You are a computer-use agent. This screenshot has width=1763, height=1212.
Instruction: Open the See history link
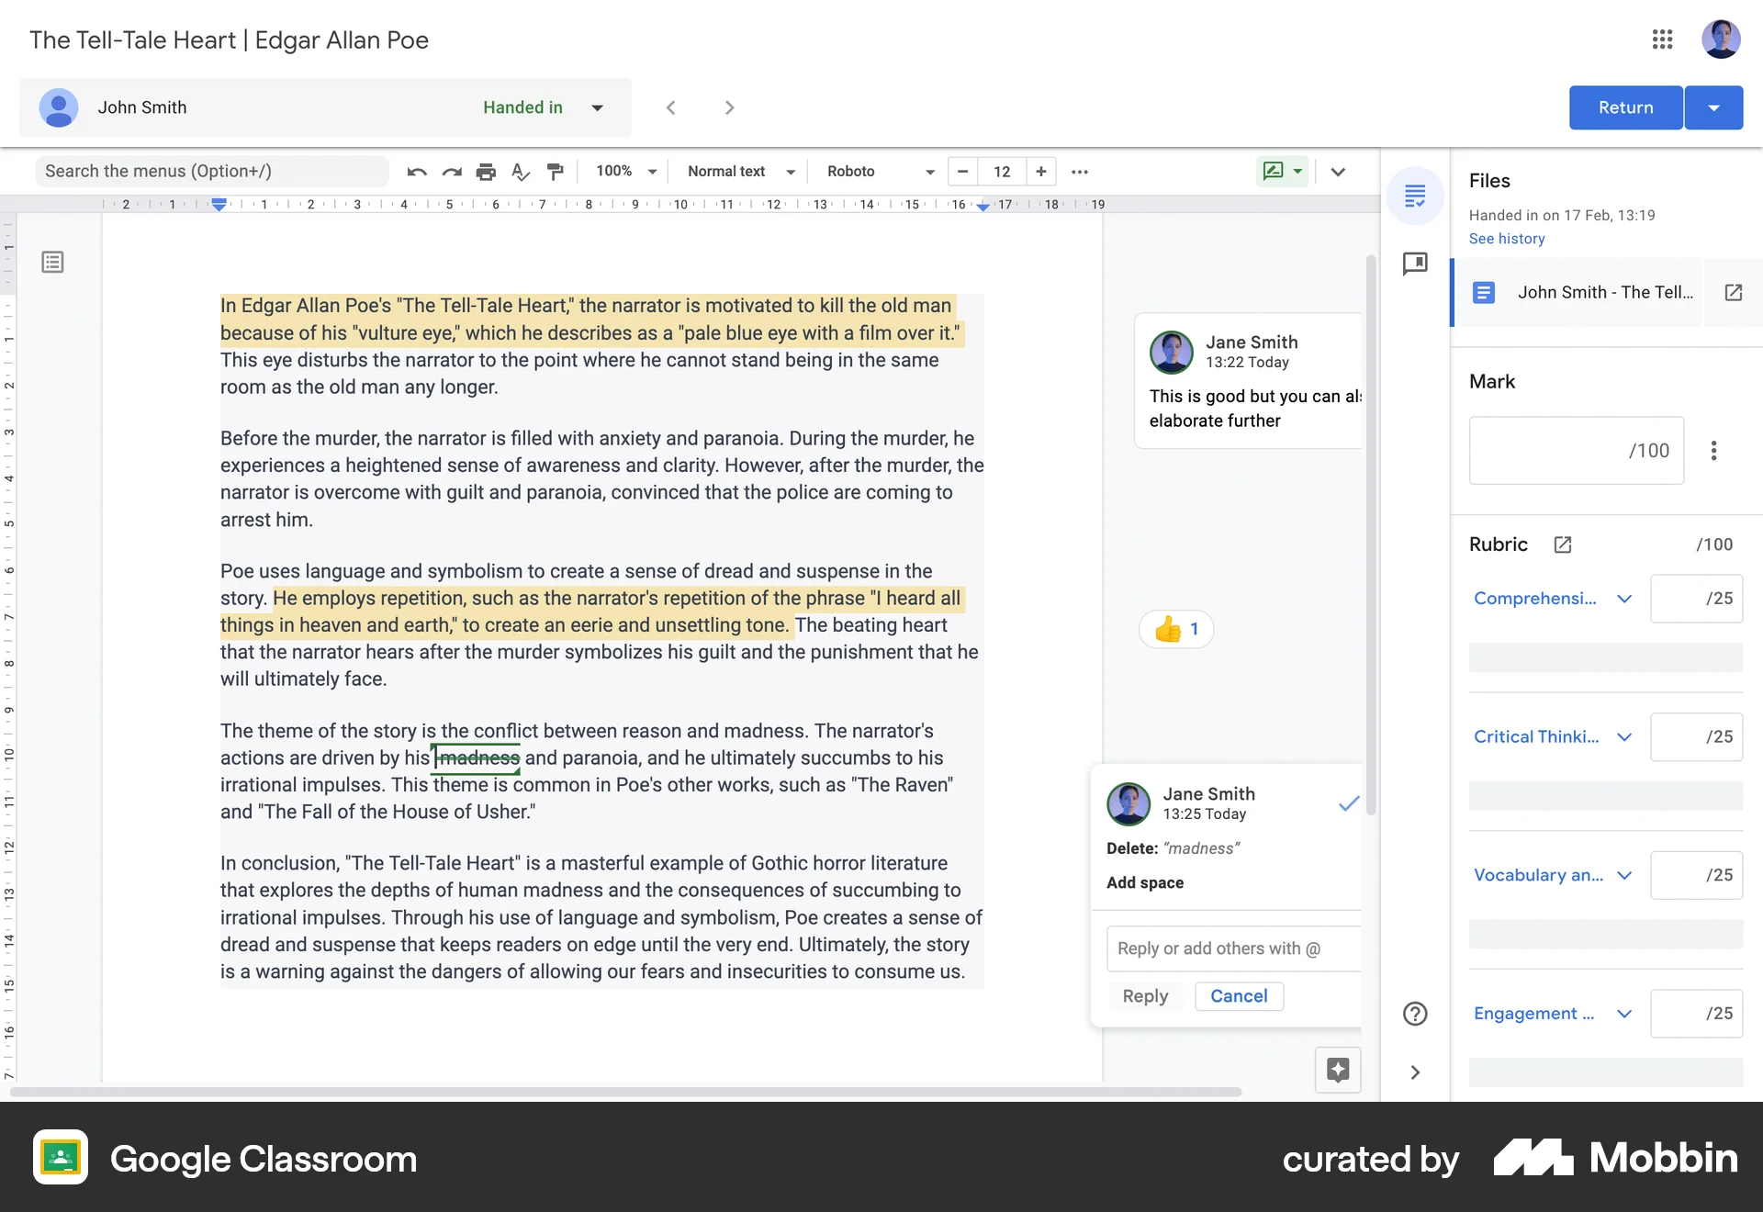click(1506, 239)
